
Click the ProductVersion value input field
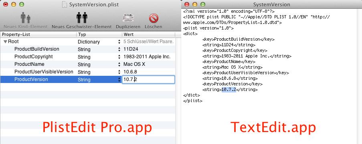click(148, 80)
